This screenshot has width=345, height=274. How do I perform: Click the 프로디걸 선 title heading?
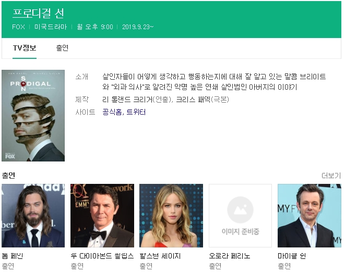[38, 14]
